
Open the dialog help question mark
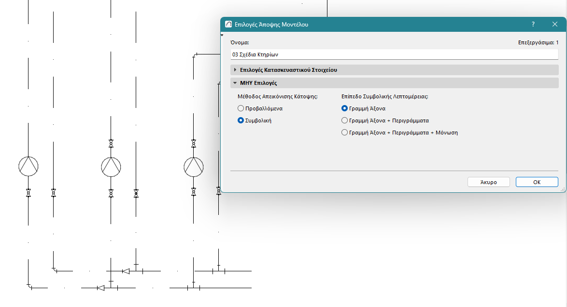[x=533, y=24]
